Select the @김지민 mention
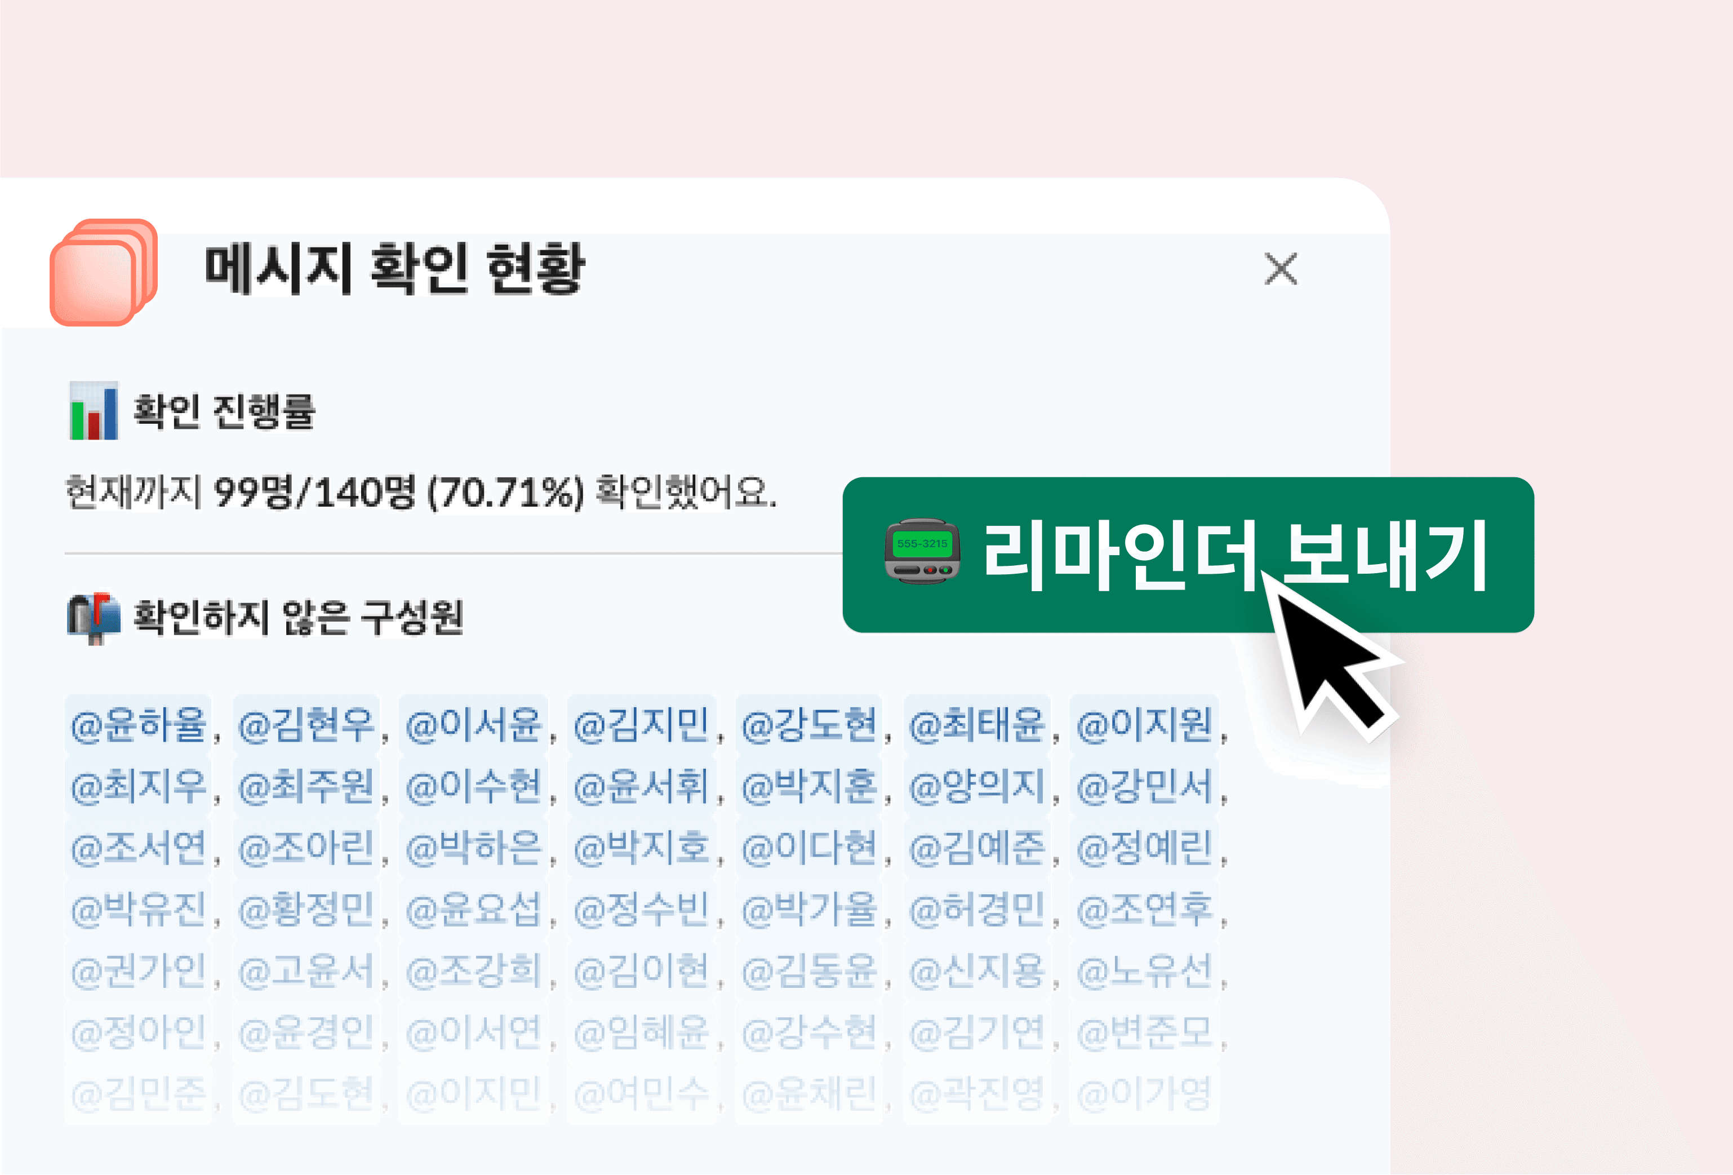1733x1175 pixels. (x=641, y=724)
